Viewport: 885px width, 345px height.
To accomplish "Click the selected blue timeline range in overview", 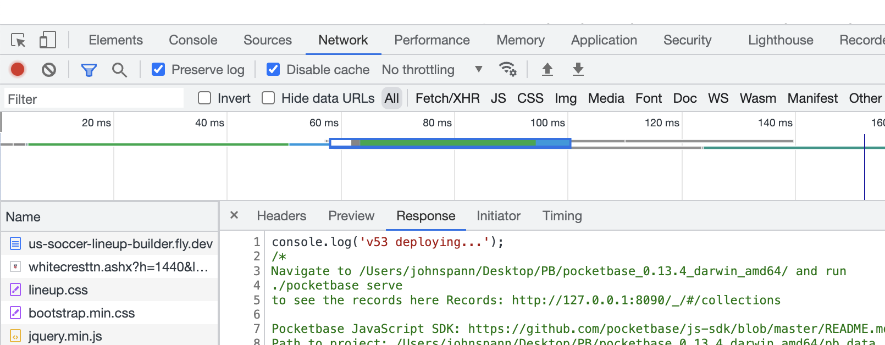I will pyautogui.click(x=450, y=143).
